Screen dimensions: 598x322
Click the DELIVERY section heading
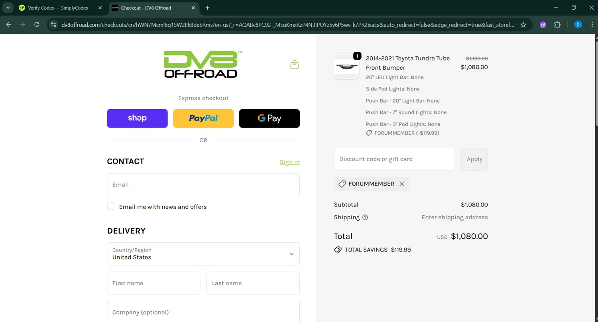point(126,231)
